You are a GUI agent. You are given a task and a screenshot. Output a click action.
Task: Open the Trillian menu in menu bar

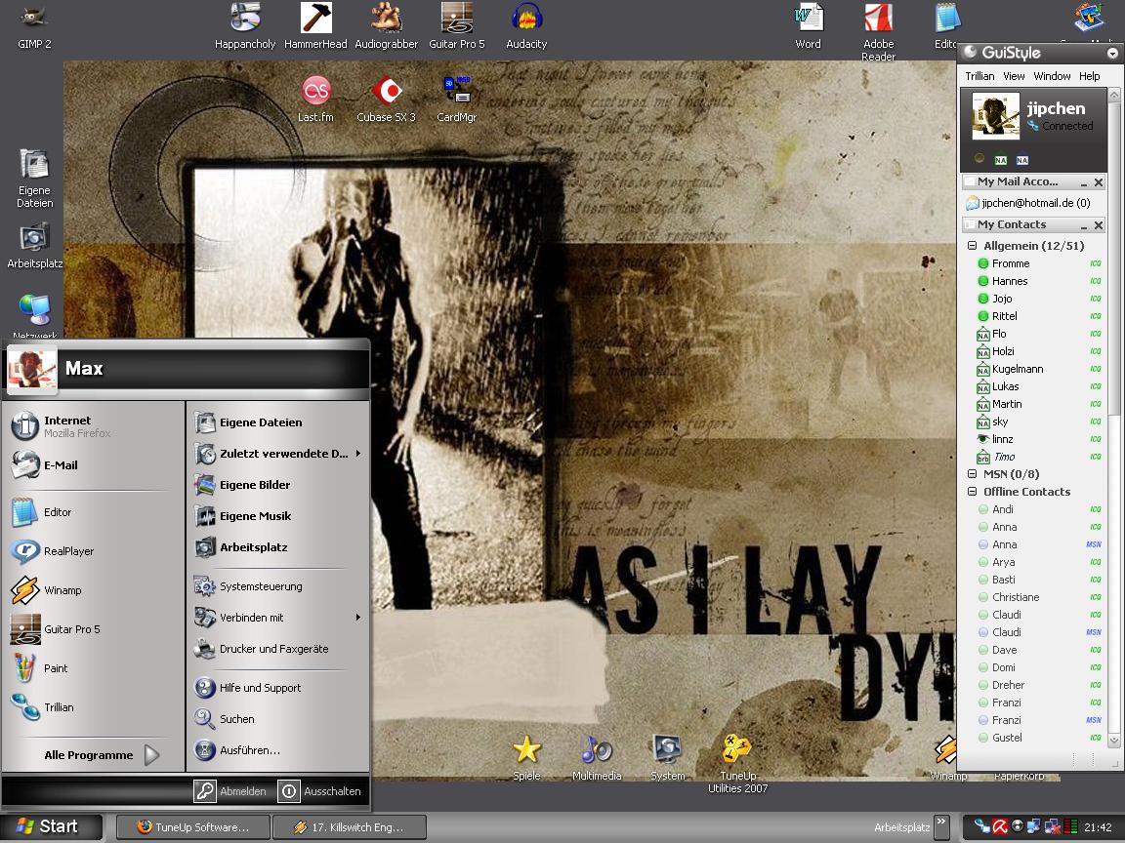tap(979, 76)
